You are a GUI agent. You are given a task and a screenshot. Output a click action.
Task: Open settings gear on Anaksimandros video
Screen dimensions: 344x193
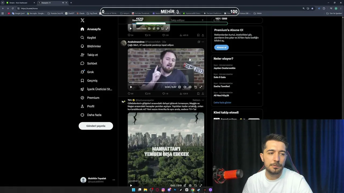190,87
